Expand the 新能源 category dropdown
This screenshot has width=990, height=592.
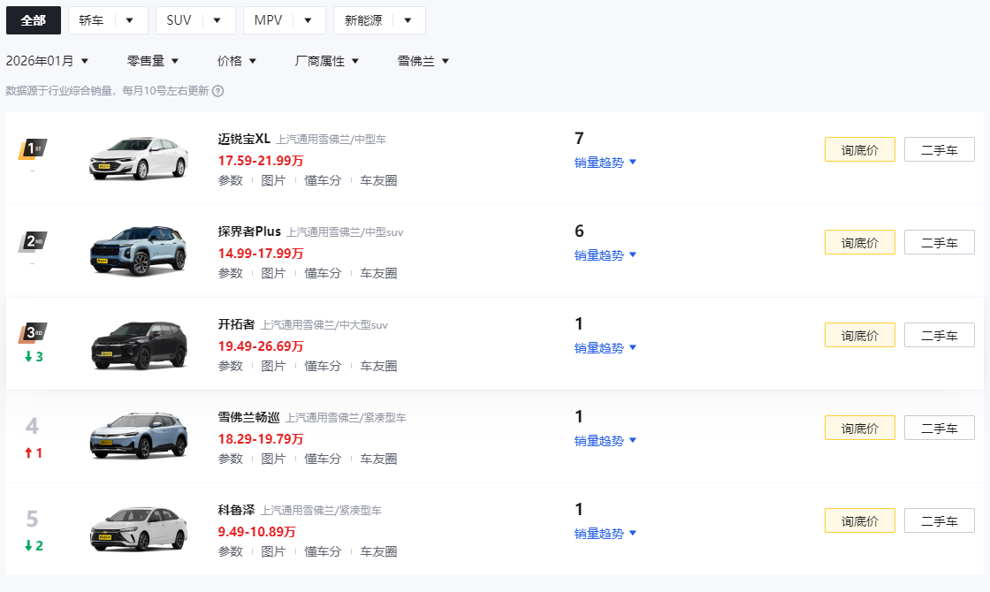point(379,20)
